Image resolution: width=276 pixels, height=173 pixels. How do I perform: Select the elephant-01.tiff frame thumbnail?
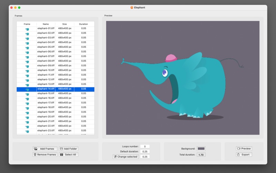tap(27, 29)
